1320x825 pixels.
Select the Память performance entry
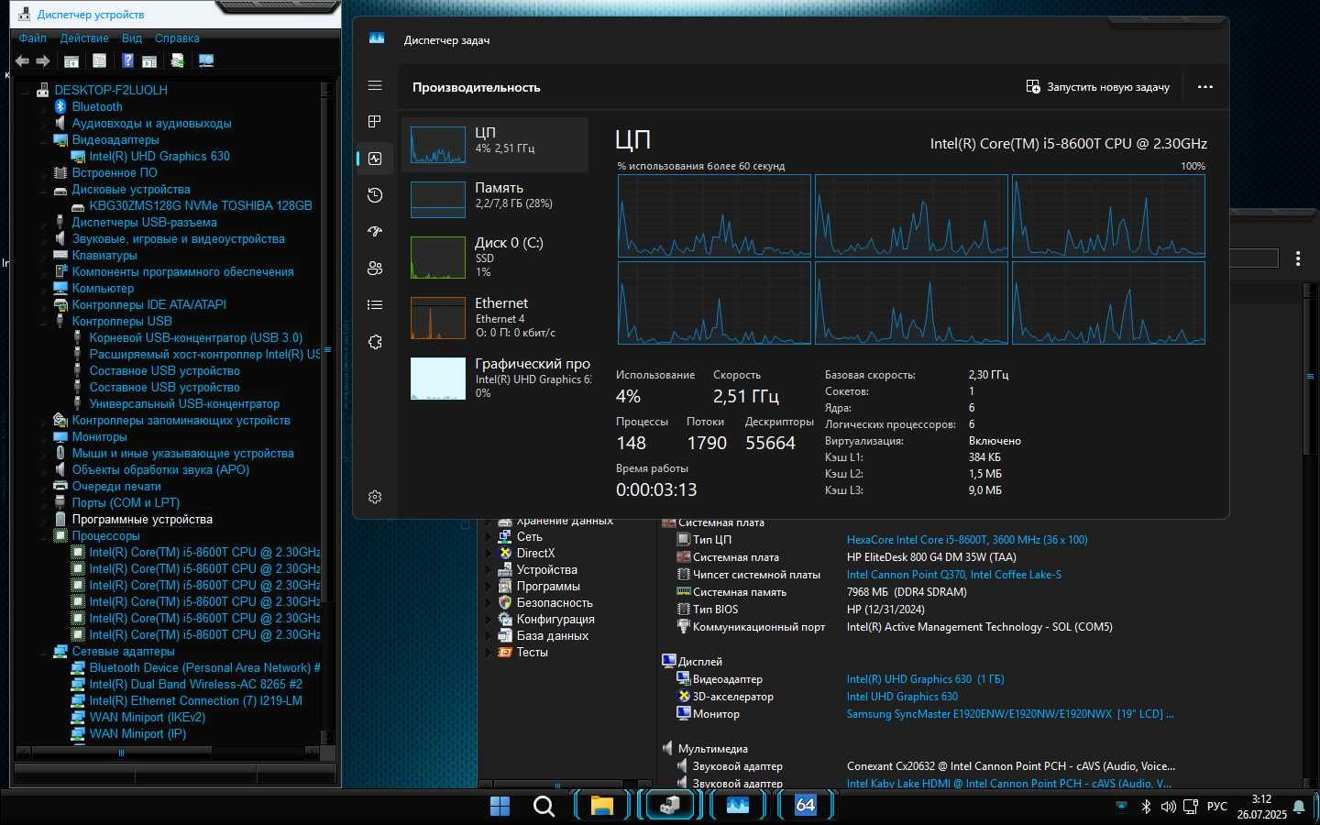(x=495, y=199)
